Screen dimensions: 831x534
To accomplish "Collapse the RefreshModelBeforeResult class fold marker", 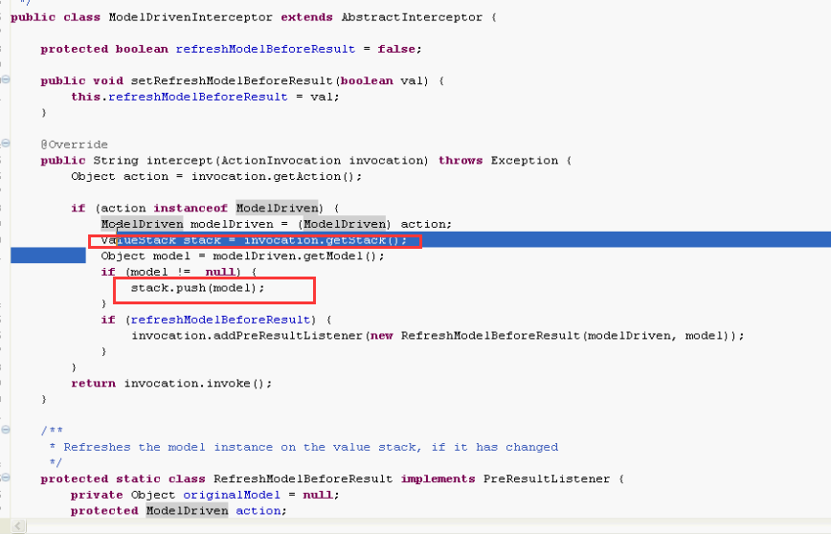I will coord(6,478).
